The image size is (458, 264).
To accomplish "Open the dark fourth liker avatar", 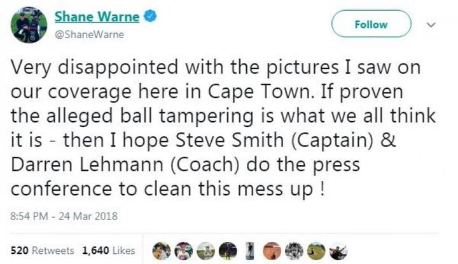I will (x=228, y=251).
